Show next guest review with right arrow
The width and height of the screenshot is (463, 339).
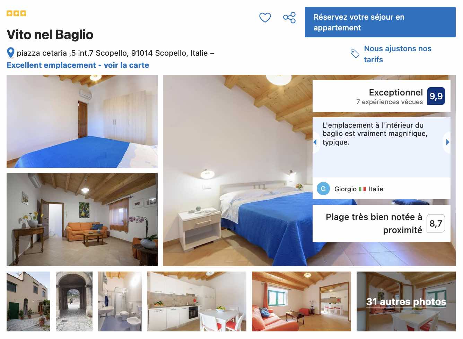coord(447,142)
